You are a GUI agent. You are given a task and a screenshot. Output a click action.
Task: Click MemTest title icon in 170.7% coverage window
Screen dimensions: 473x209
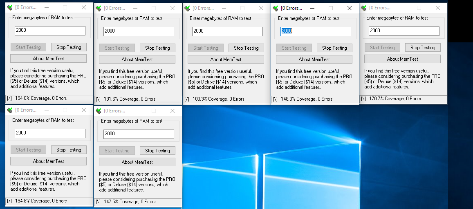tap(364, 8)
